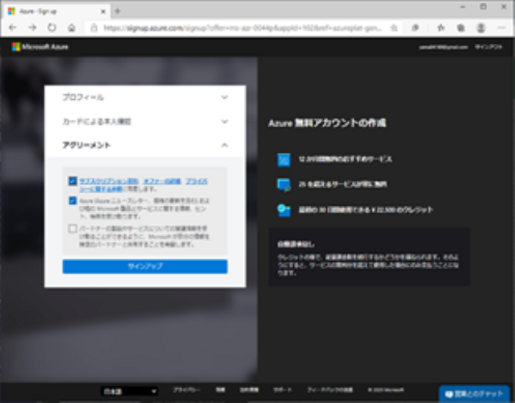Expand the プロフィール section
This screenshot has height=403, width=515.
tap(145, 97)
